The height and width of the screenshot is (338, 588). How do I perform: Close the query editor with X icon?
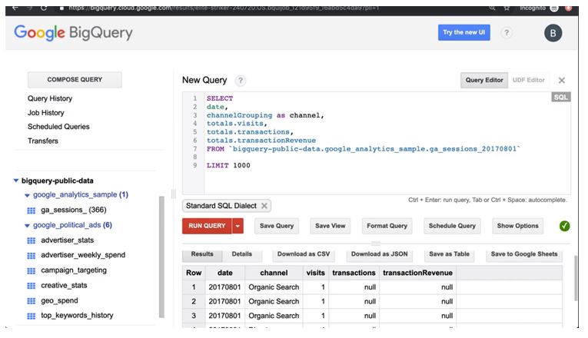tap(562, 80)
